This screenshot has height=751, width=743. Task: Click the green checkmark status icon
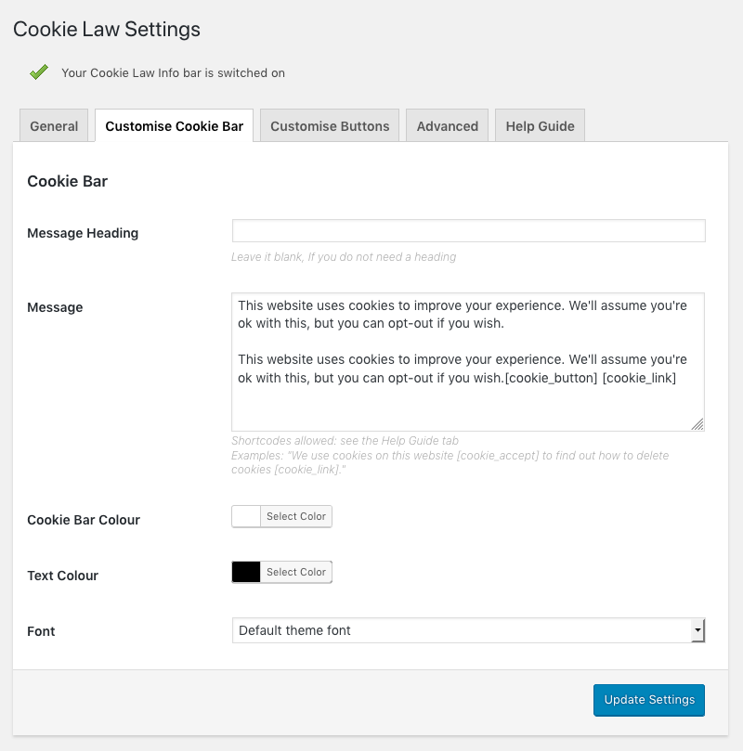[x=39, y=71]
